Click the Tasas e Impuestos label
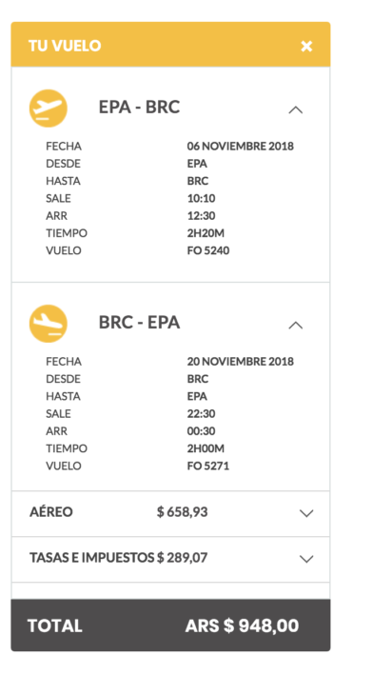The width and height of the screenshot is (373, 695). pyautogui.click(x=91, y=558)
